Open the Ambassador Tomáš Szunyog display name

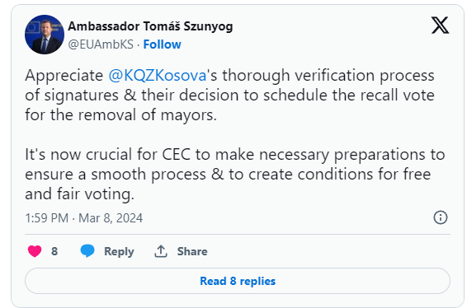click(150, 26)
